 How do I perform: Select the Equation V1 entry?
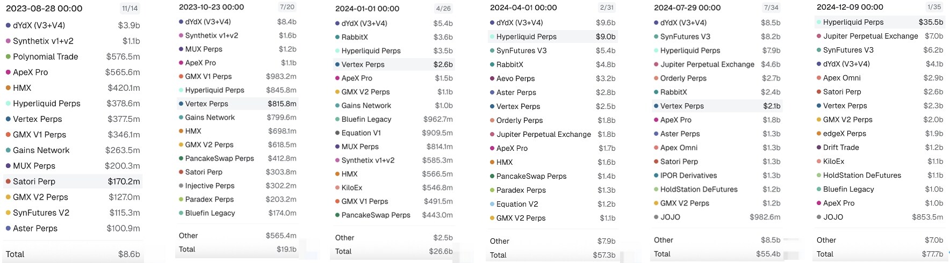361,133
